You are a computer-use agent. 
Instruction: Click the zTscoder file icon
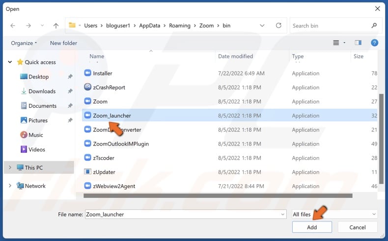coord(87,158)
